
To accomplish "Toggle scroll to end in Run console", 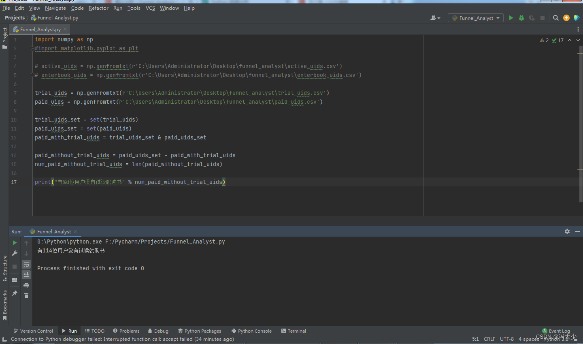I will (26, 275).
